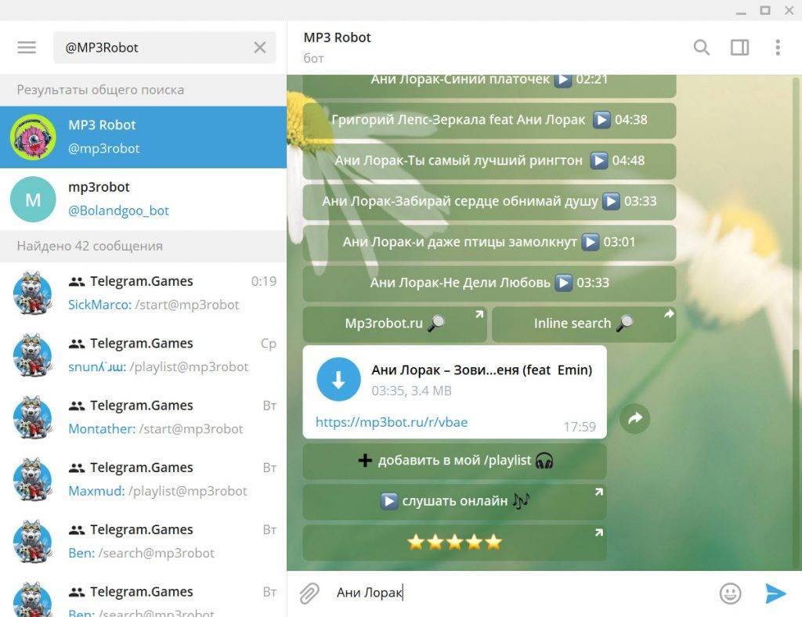Click the Ани Лорак – Зови...еня (feat Emin) title

482,370
